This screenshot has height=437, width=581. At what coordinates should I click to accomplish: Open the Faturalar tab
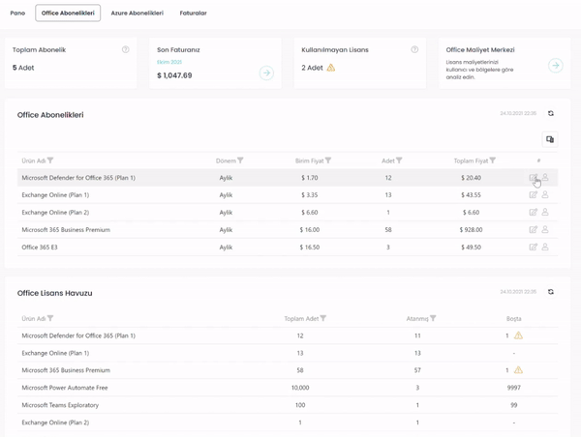(193, 13)
